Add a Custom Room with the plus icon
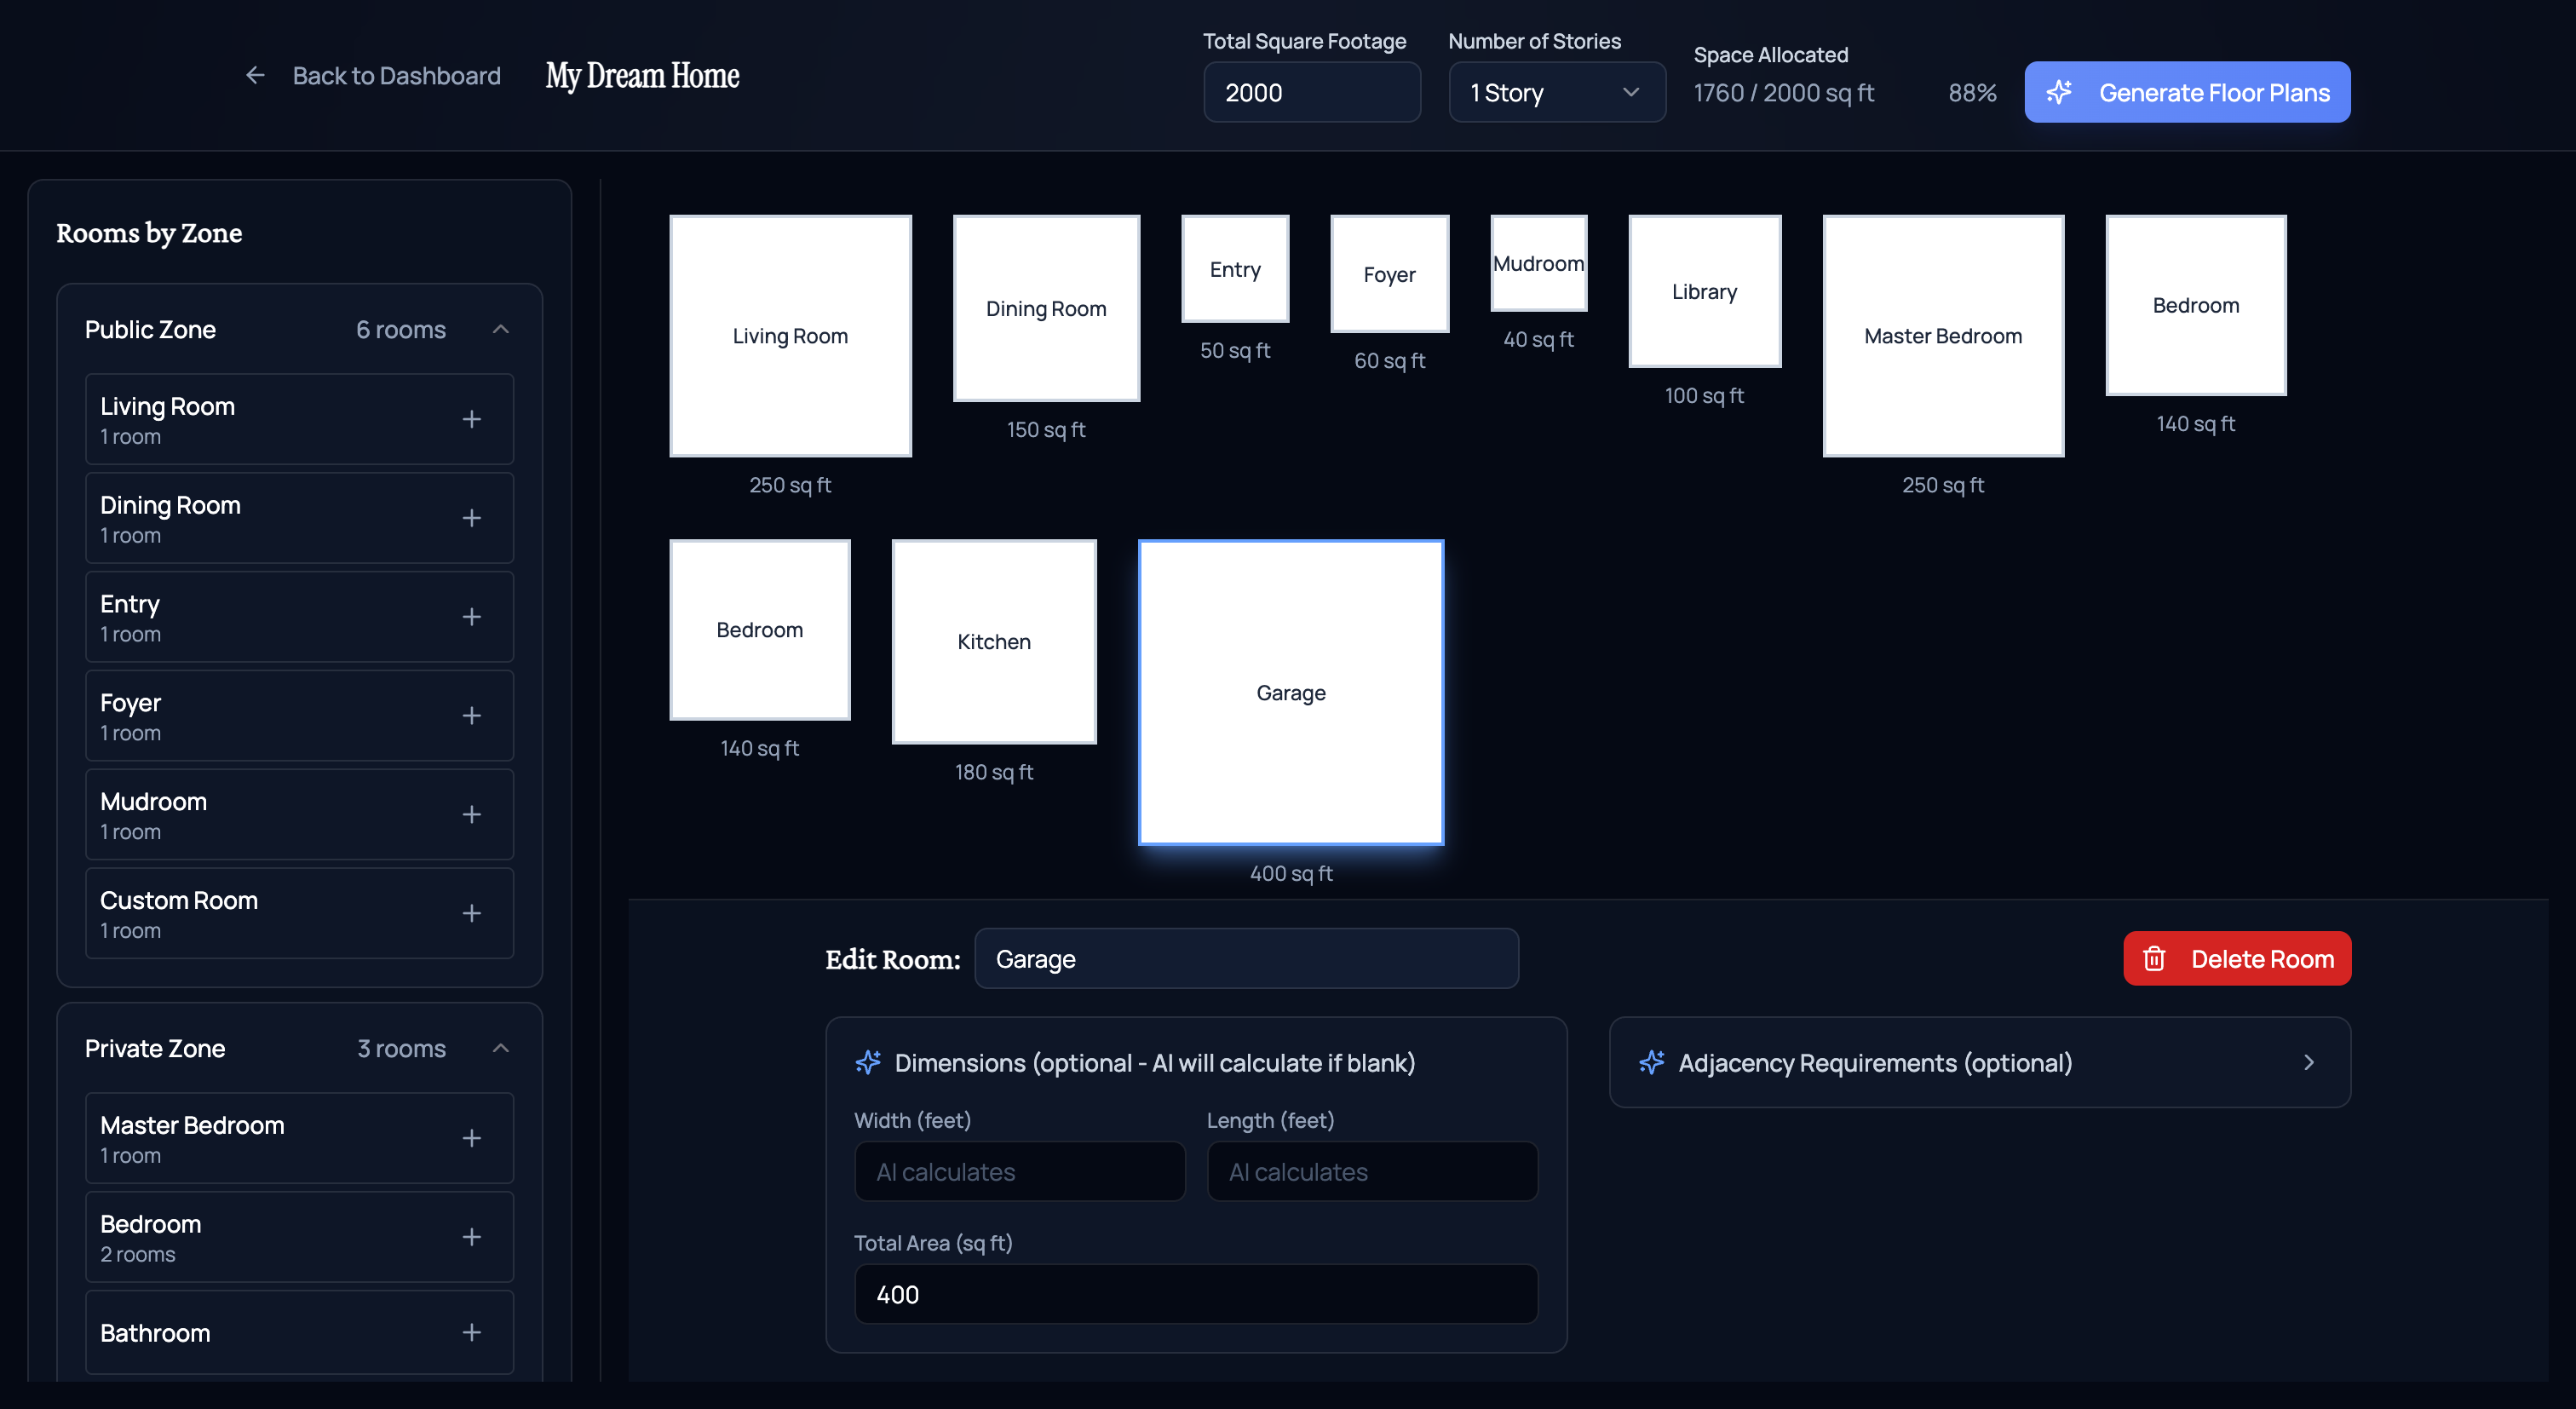 [471, 912]
